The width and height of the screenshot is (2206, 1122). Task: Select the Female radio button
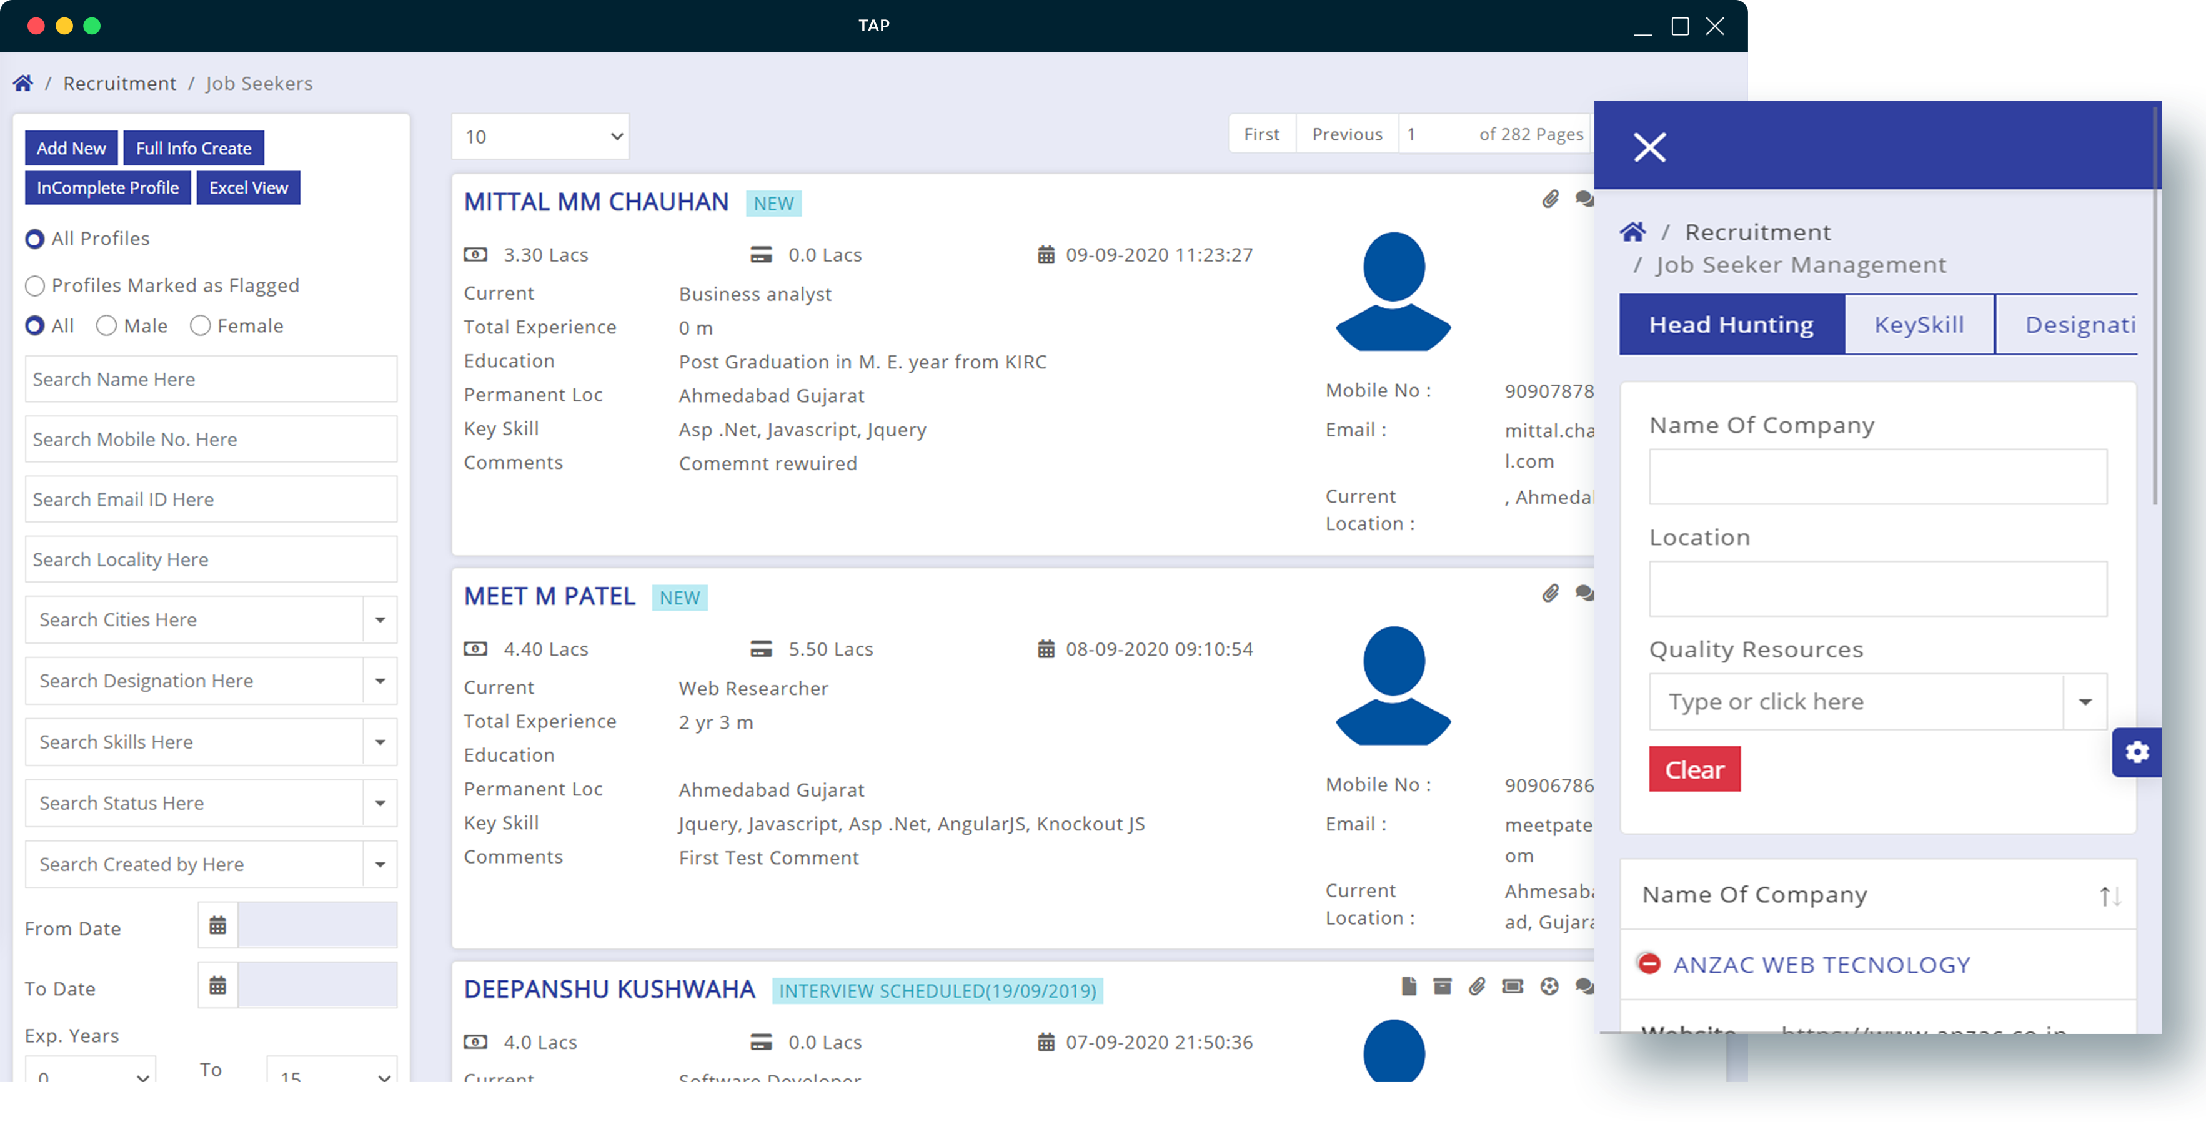[199, 326]
